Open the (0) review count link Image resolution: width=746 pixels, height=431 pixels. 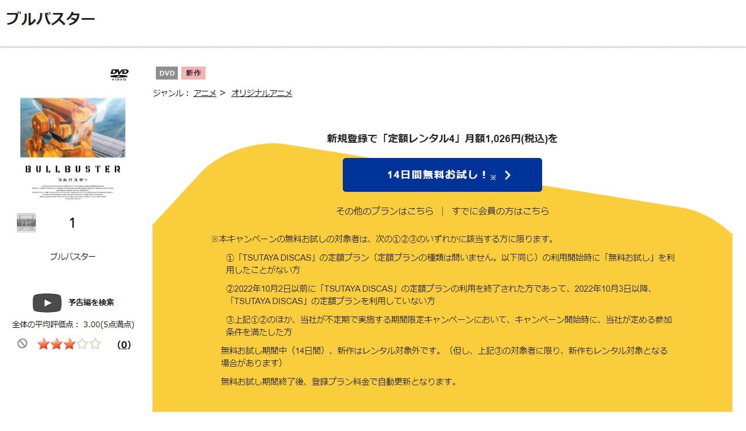(123, 344)
